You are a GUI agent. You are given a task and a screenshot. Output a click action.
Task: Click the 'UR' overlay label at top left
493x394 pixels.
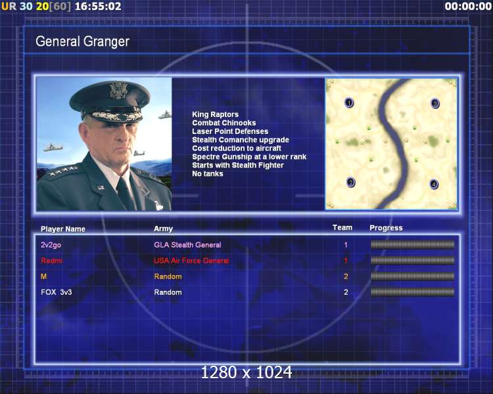(x=9, y=6)
